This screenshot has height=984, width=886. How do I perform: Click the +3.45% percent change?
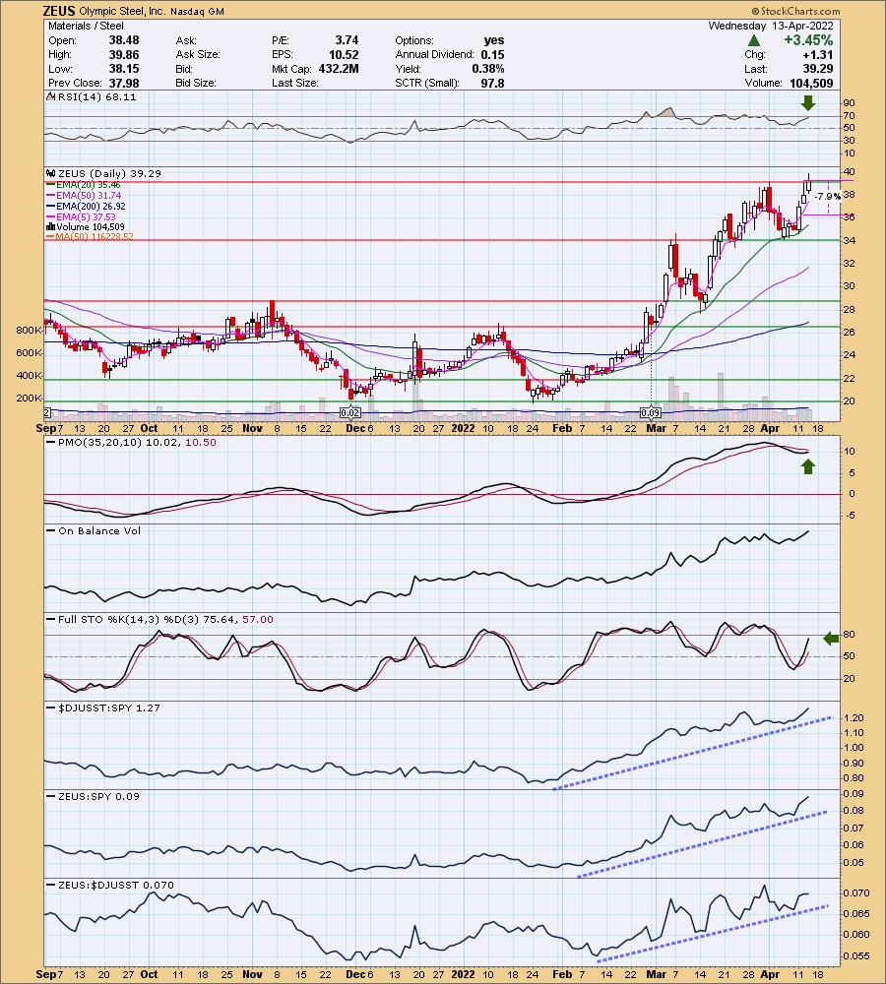click(x=808, y=40)
